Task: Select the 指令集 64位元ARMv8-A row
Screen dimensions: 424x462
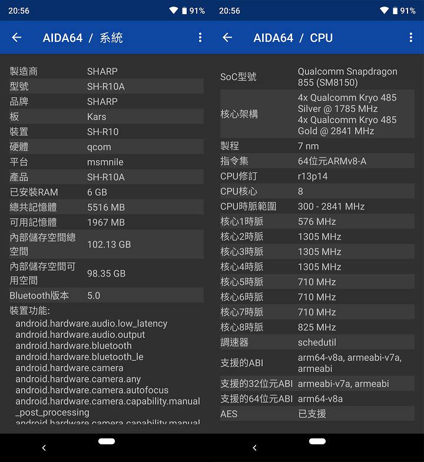Action: pos(317,161)
